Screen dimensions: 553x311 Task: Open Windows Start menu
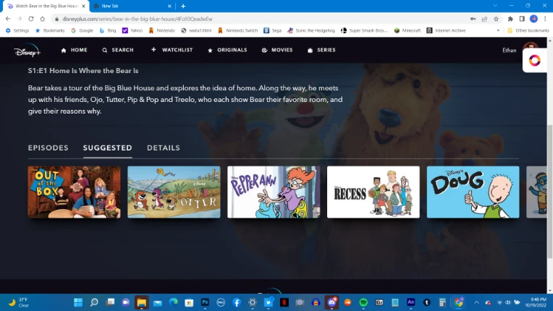78,302
